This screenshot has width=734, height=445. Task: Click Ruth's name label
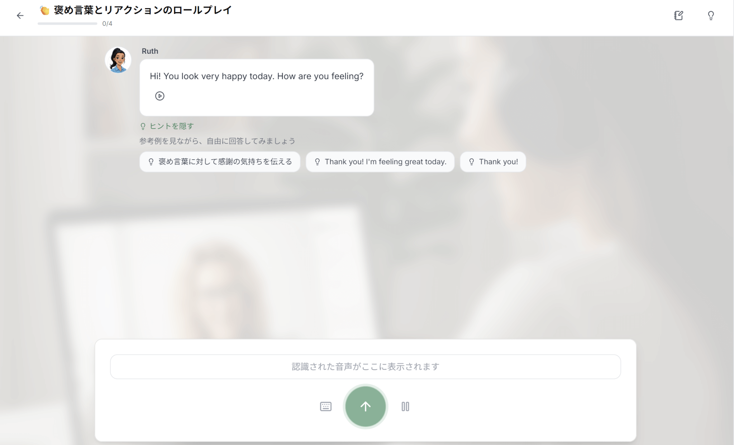[x=150, y=51]
